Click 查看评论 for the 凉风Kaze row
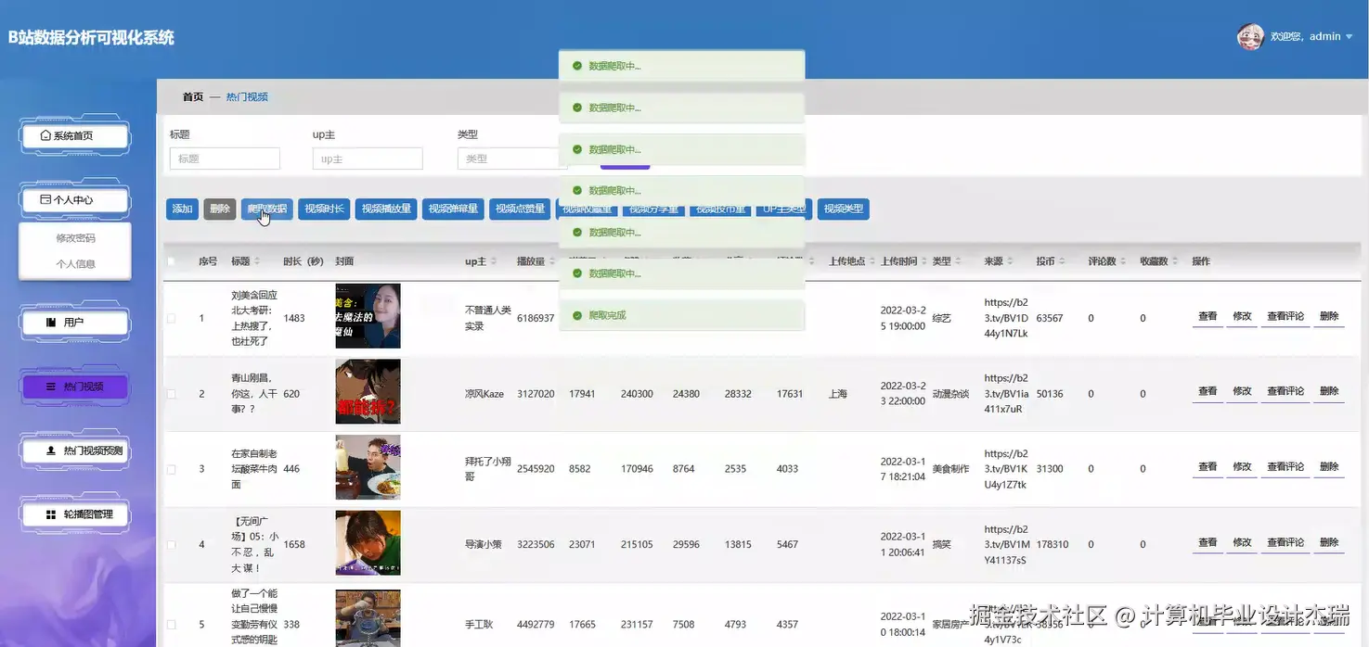 click(1285, 392)
